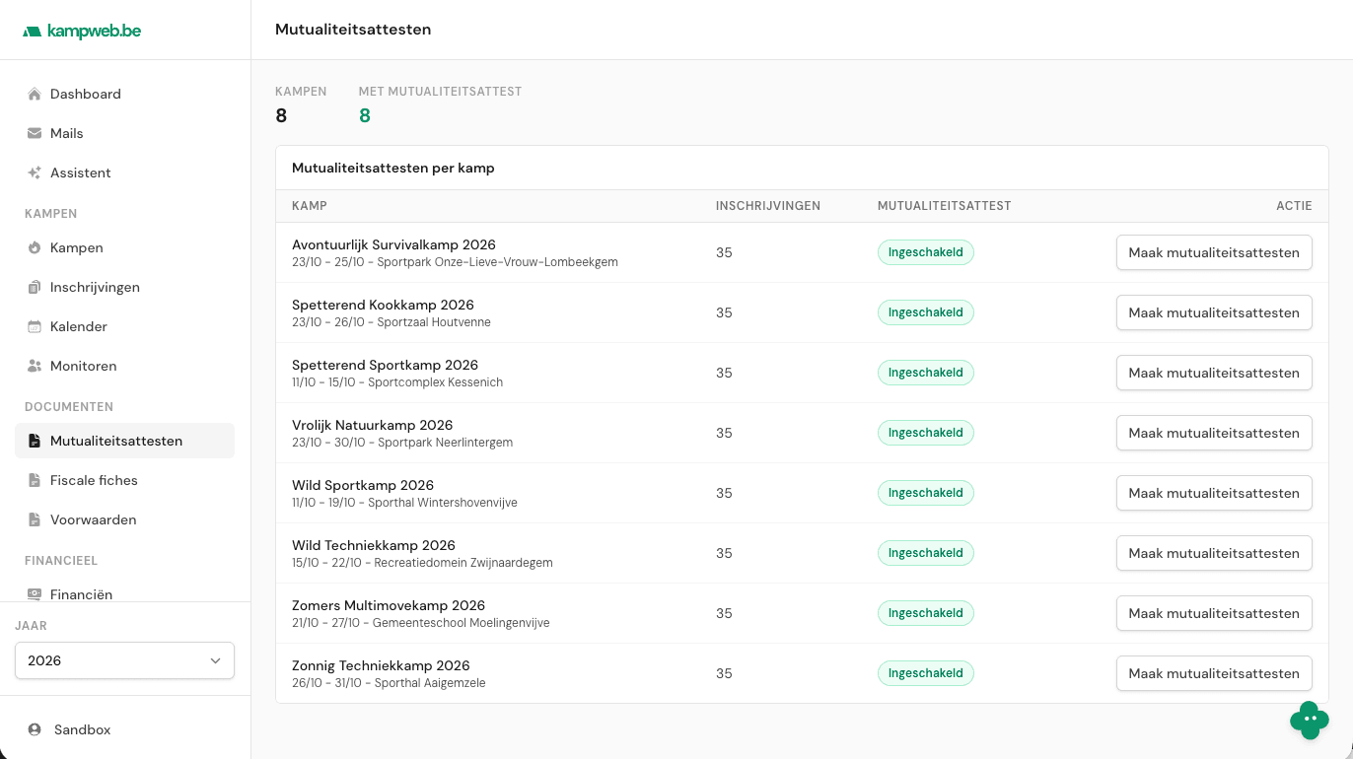Select the Zomers Multimovekamp 2026 camp name
1353x759 pixels.
tap(389, 605)
